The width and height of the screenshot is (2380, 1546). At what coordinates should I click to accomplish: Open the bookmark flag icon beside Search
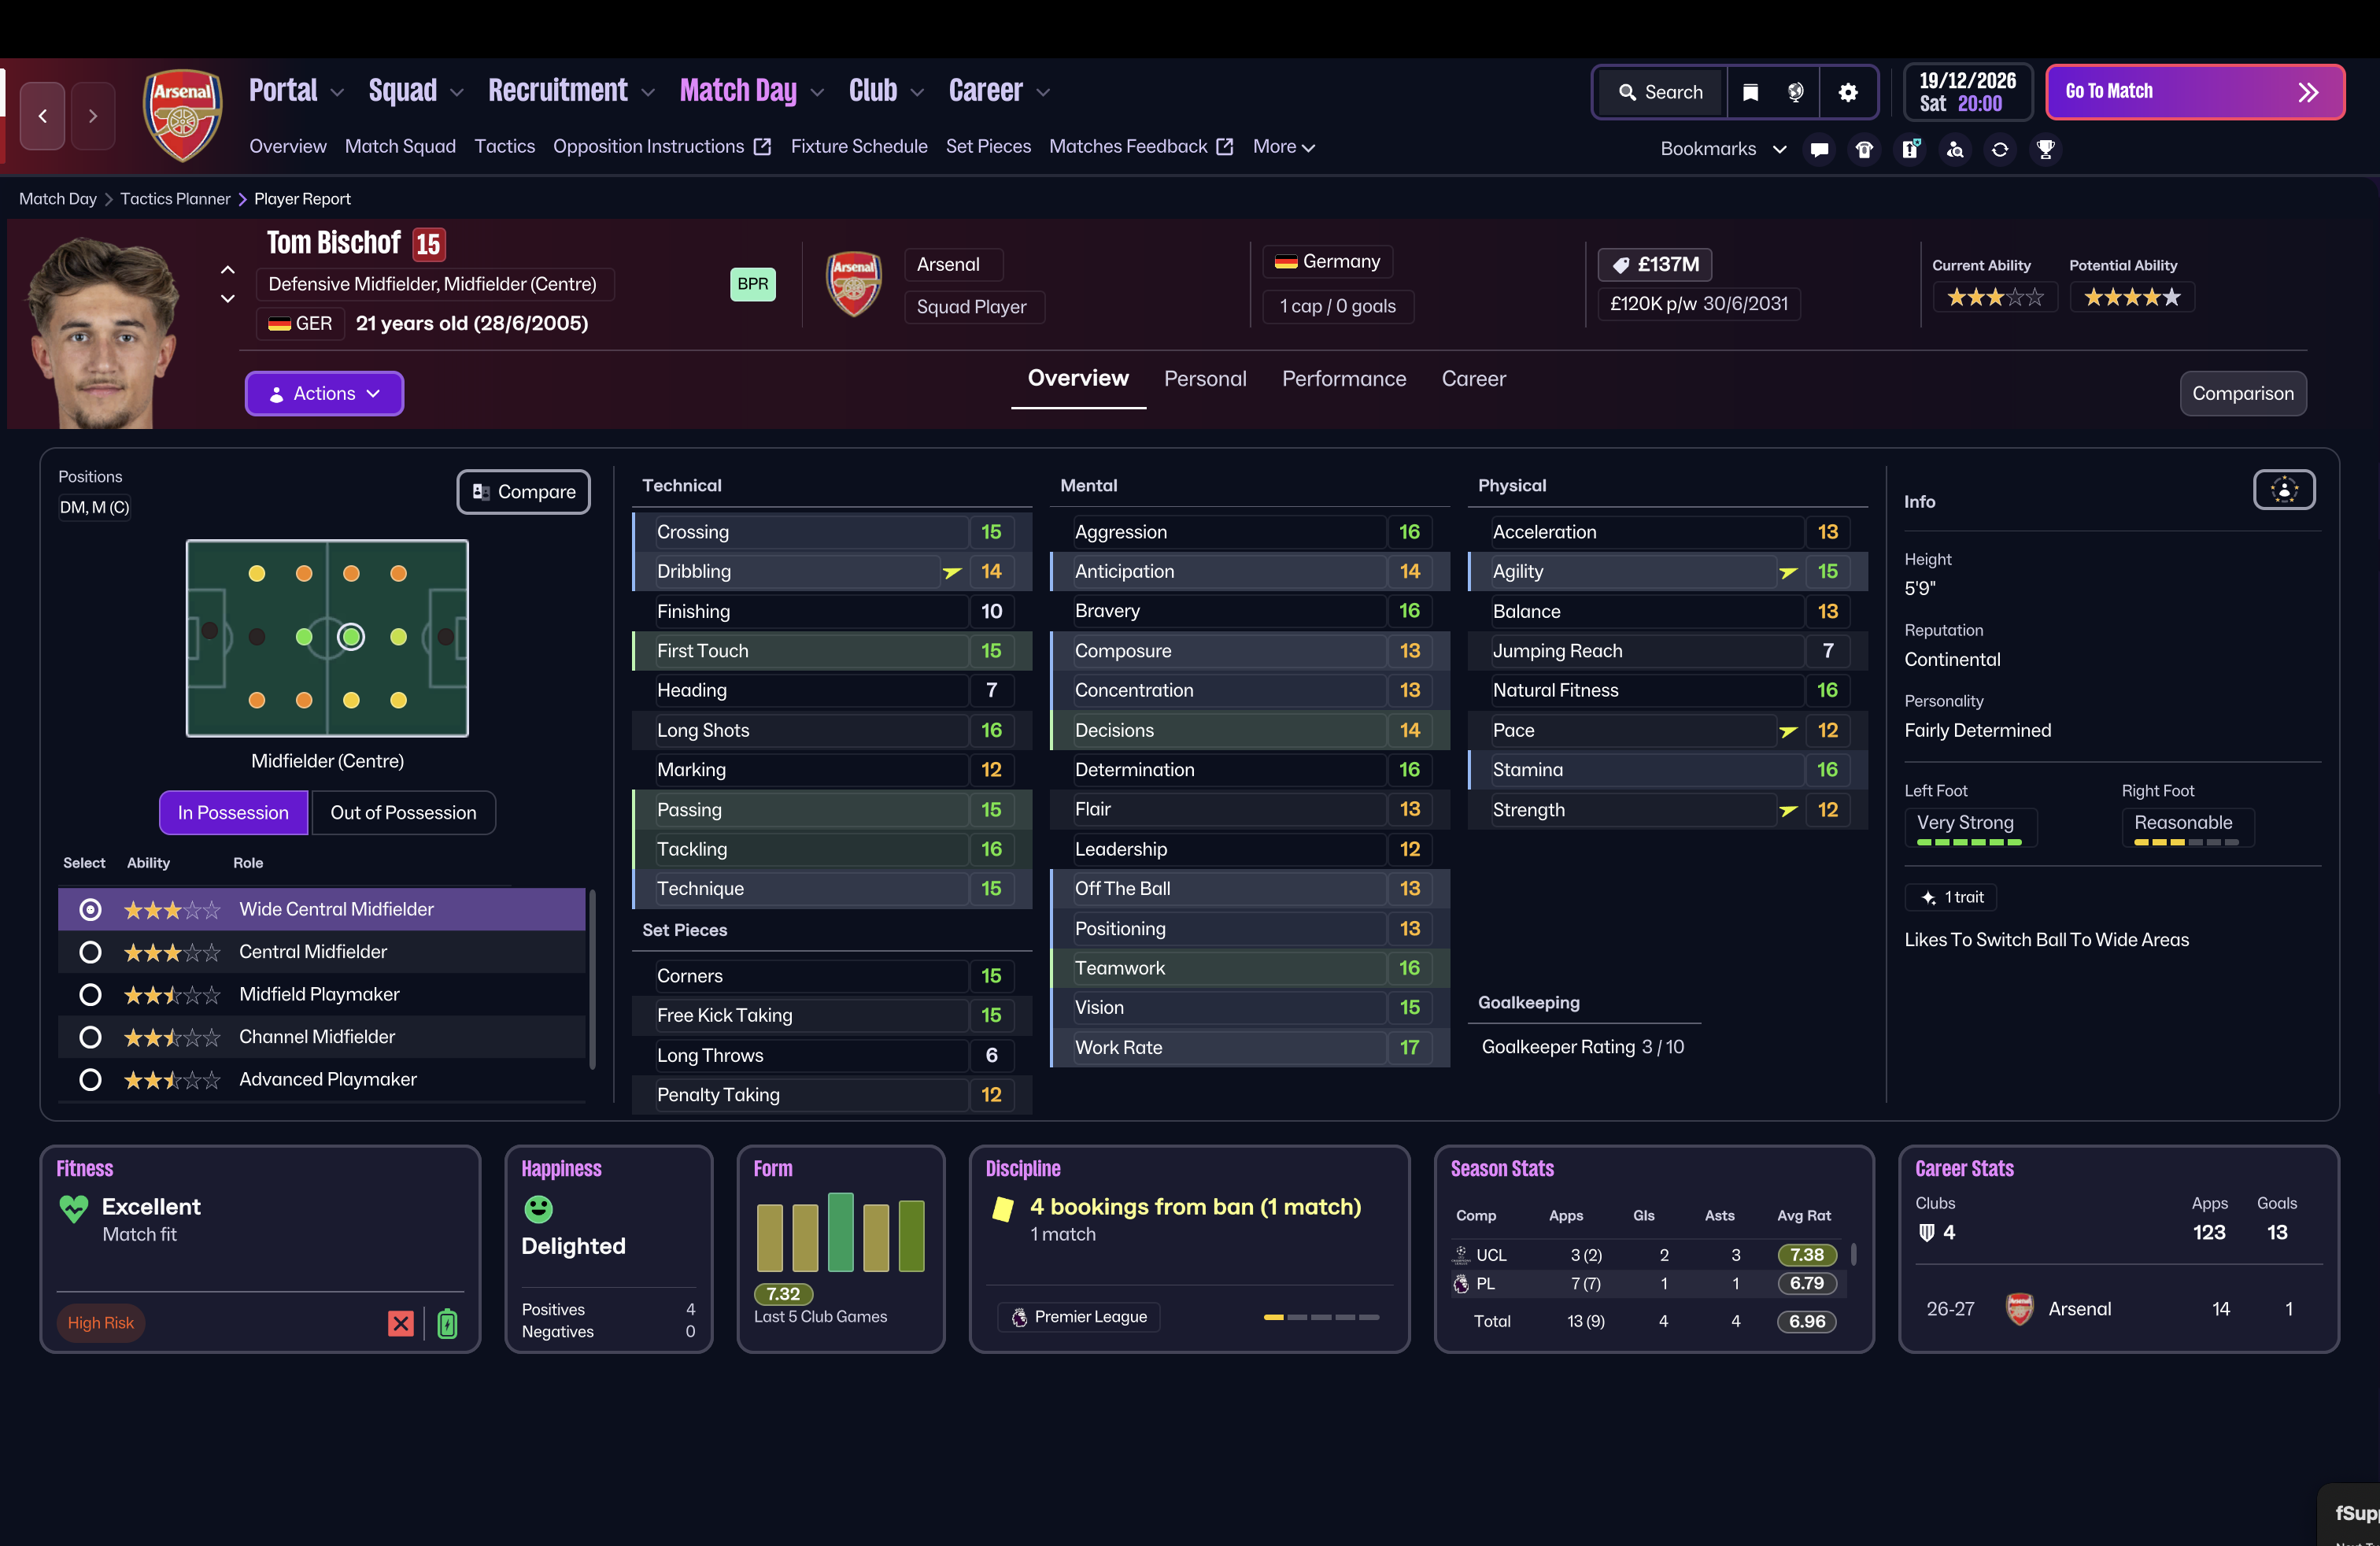tap(1750, 92)
